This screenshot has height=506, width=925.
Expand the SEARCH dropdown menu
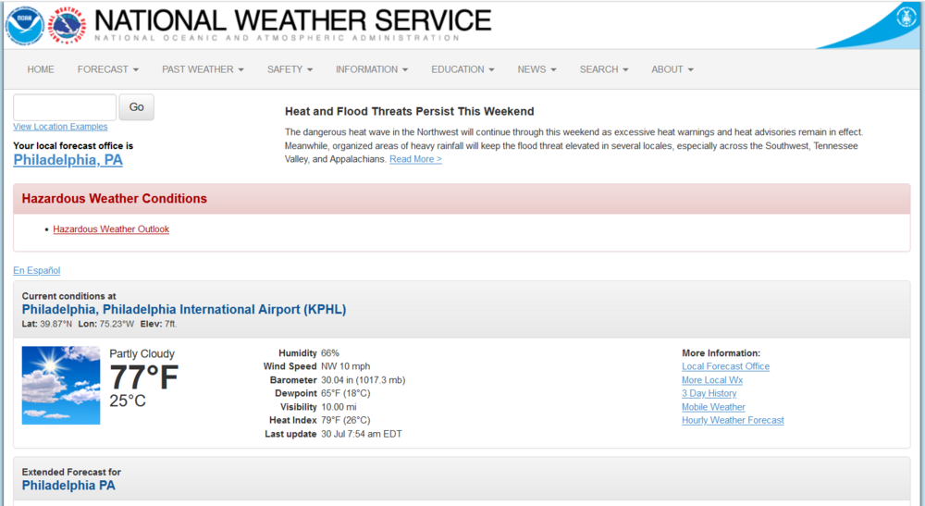click(x=604, y=69)
